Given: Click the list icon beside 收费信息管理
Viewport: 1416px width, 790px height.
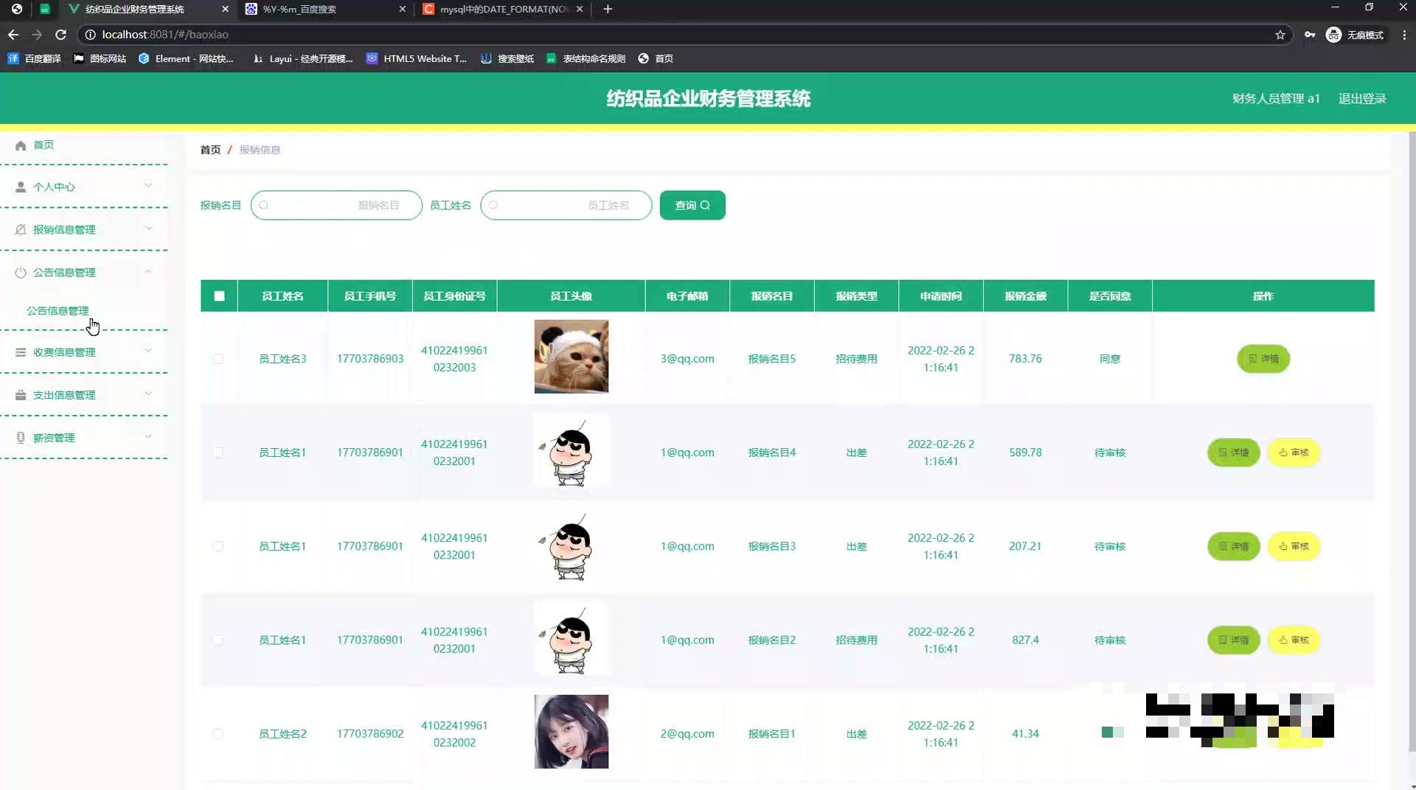Looking at the screenshot, I should point(21,352).
